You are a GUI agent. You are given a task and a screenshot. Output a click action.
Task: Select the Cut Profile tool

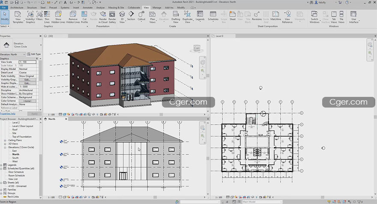[84, 17]
